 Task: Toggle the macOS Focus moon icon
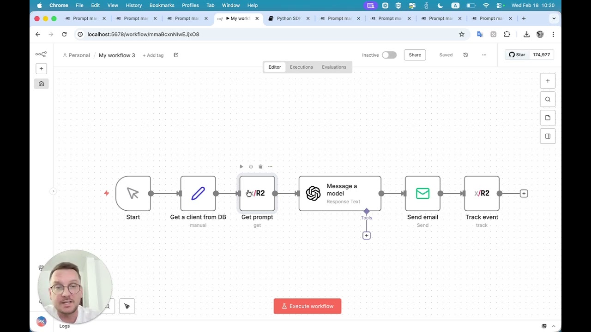(440, 6)
